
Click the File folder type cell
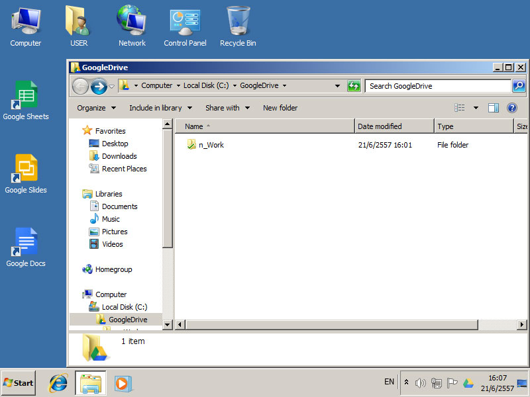[x=452, y=145]
